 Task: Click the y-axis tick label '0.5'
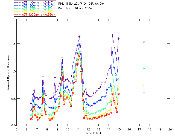click(x=13, y=99)
